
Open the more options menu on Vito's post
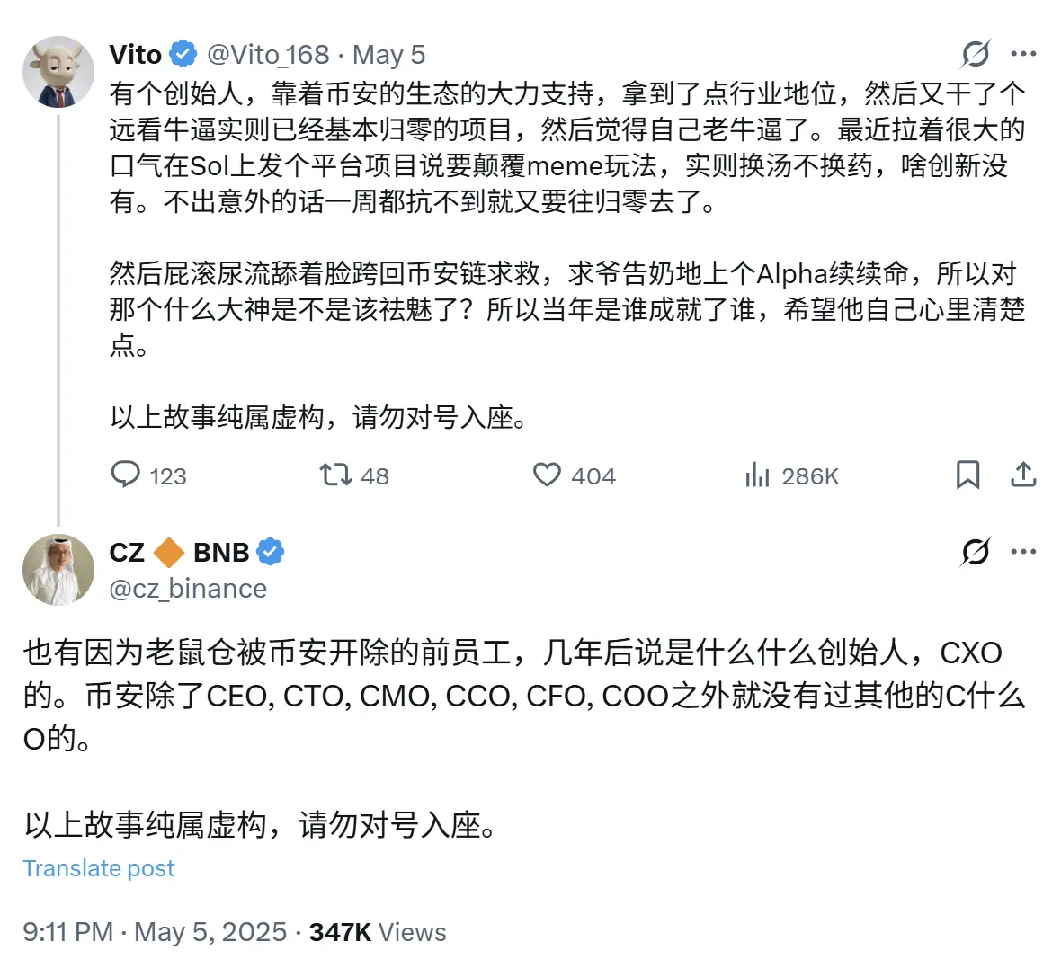coord(1024,53)
